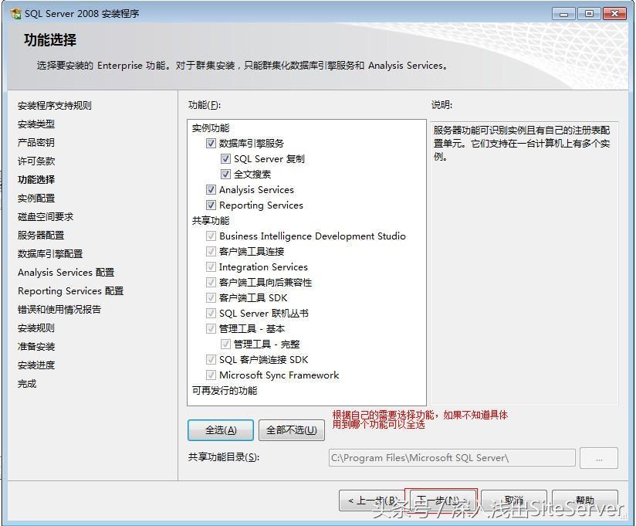Maximize the SQL Server 2008 setup window
636x526 pixels.
click(x=590, y=14)
